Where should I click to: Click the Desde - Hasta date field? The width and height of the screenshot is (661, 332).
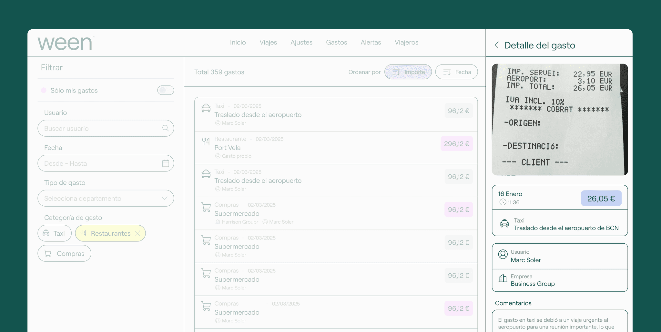pyautogui.click(x=106, y=163)
